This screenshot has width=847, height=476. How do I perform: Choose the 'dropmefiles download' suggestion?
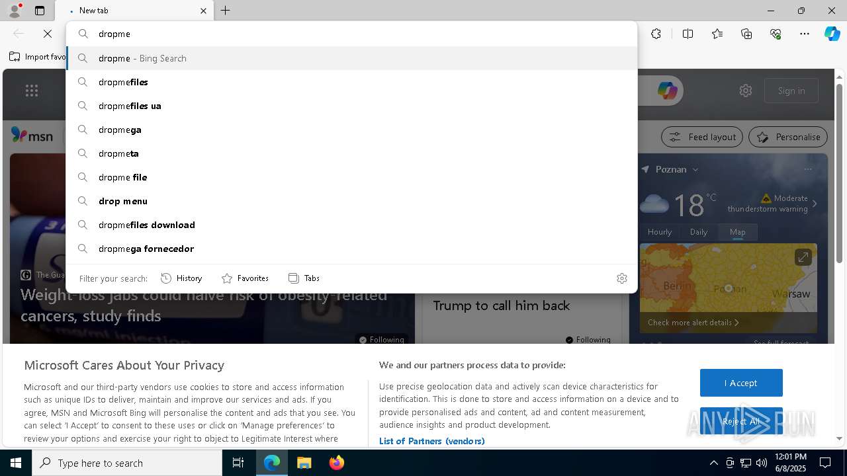351,225
